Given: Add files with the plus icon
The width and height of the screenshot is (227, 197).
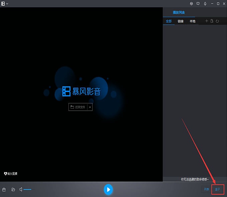Looking at the screenshot, I should pyautogui.click(x=207, y=21).
